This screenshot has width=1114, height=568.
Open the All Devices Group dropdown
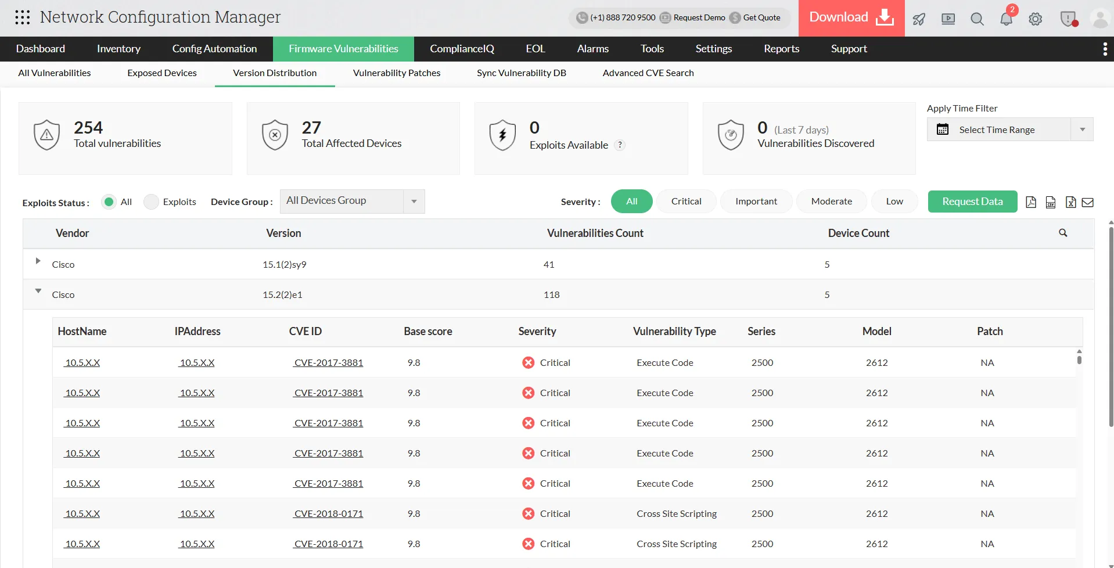(352, 201)
